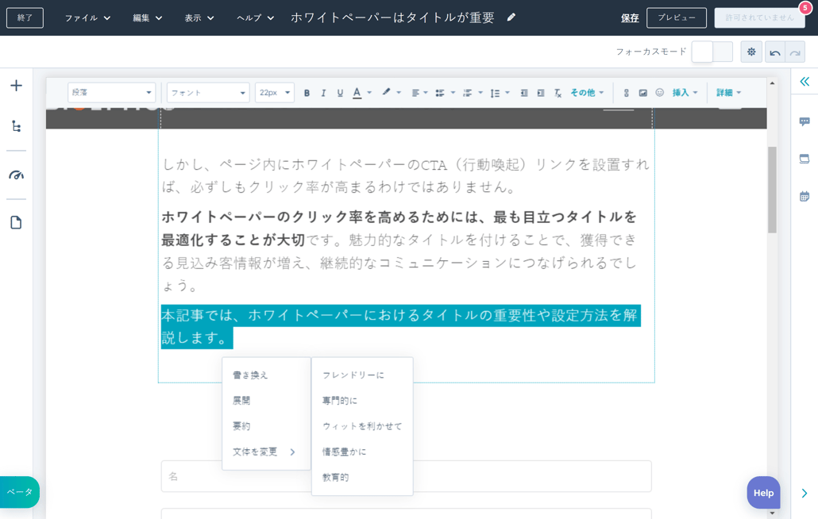
Task: Expand the 挿入 insert dropdown
Action: click(685, 93)
